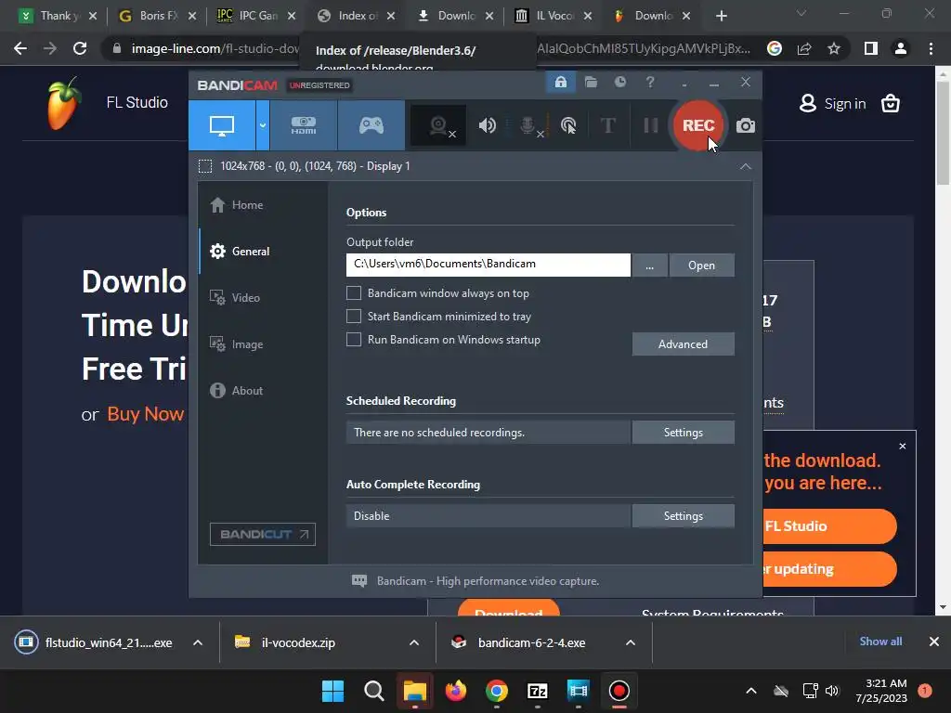Select HDMI device recording mode
Viewport: 951px width, 713px height.
(304, 125)
